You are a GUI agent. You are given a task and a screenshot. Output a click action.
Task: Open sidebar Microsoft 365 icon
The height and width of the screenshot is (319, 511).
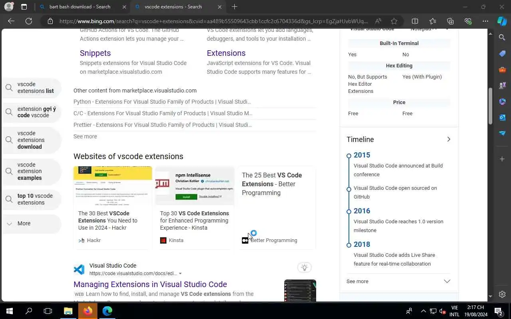click(502, 101)
